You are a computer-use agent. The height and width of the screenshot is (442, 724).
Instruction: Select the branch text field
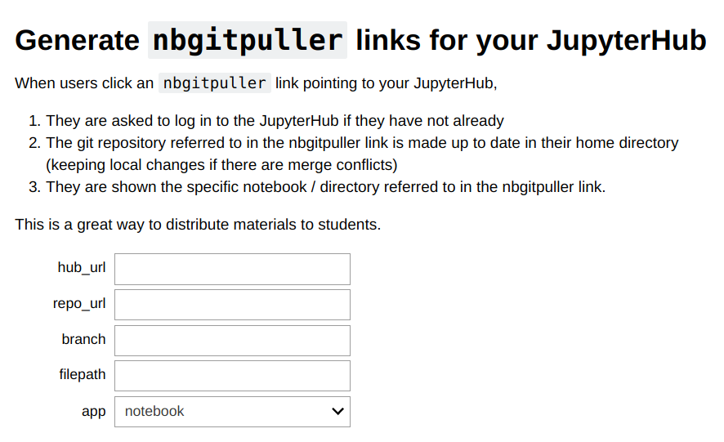232,340
